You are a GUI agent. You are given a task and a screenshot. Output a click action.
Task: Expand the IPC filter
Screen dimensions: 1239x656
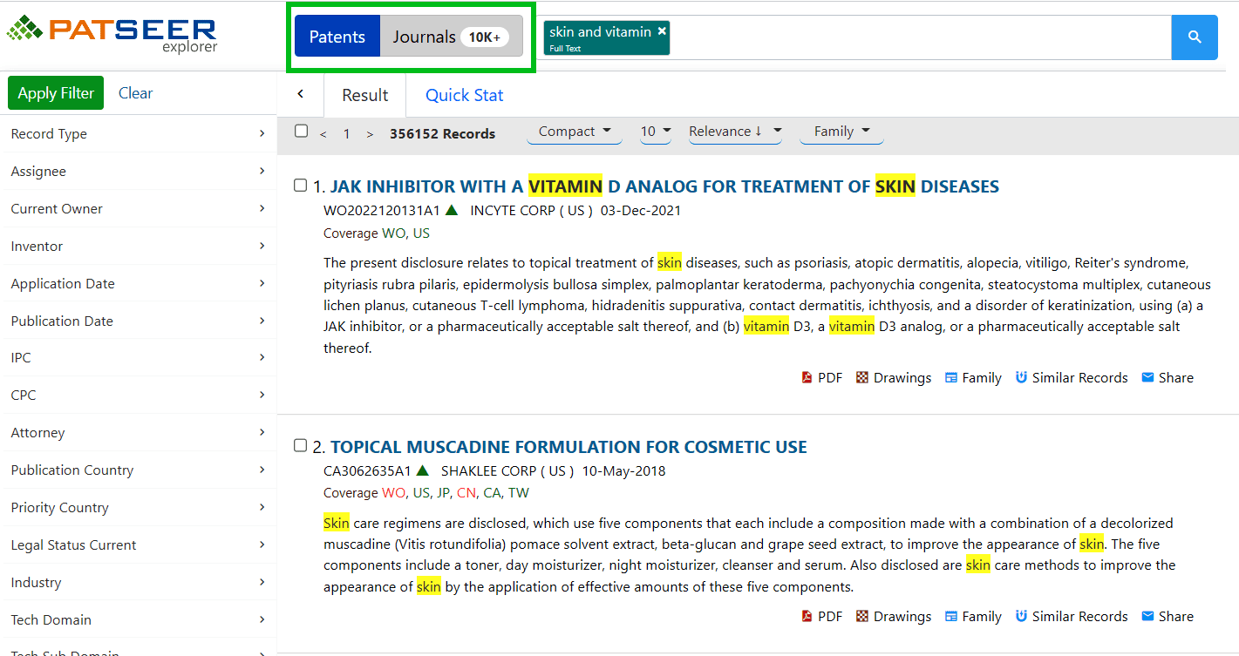[138, 358]
